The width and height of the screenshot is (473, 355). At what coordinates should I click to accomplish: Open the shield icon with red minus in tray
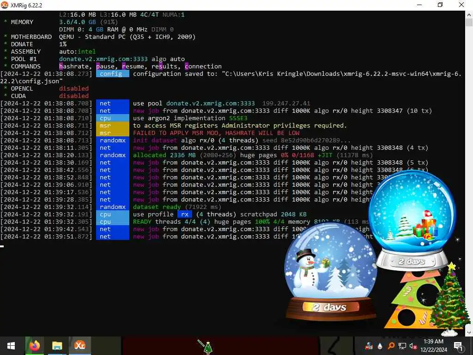point(369,346)
